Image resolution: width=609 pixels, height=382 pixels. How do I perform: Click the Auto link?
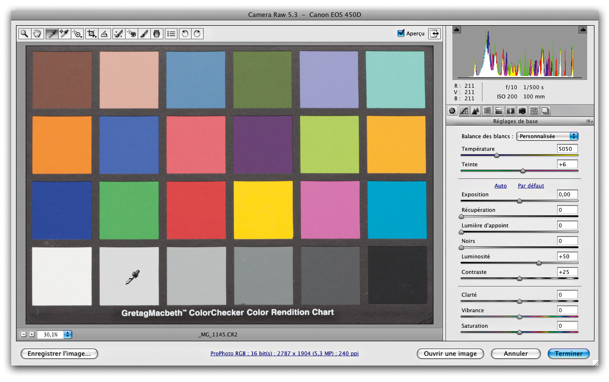click(x=500, y=186)
